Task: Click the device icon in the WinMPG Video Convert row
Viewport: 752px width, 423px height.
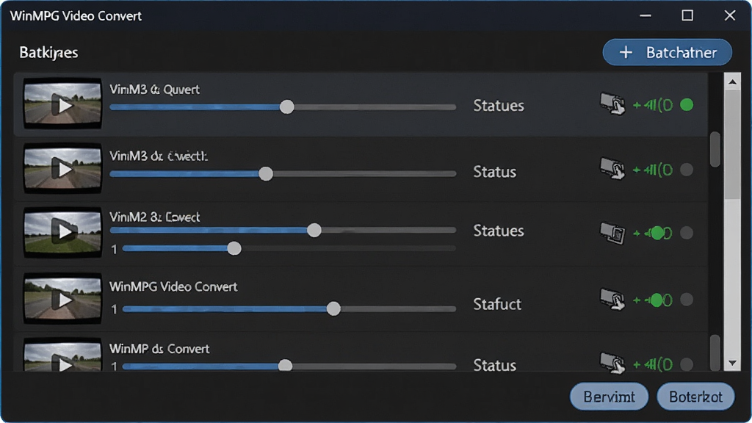Action: point(612,300)
